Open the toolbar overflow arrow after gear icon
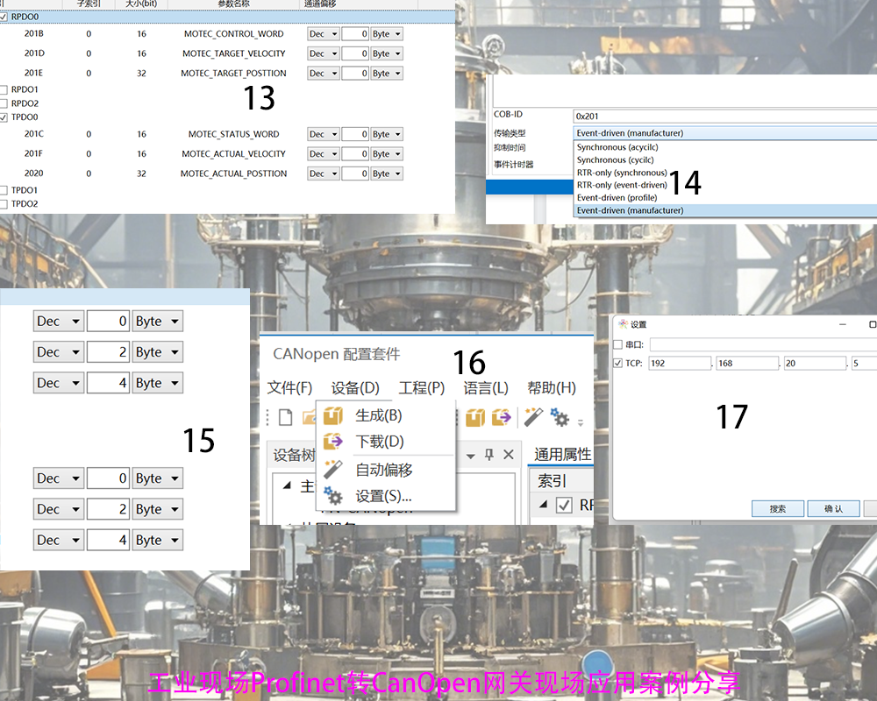This screenshot has width=877, height=701. tap(581, 422)
